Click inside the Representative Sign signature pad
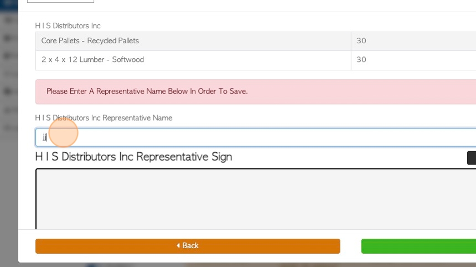 click(256, 199)
